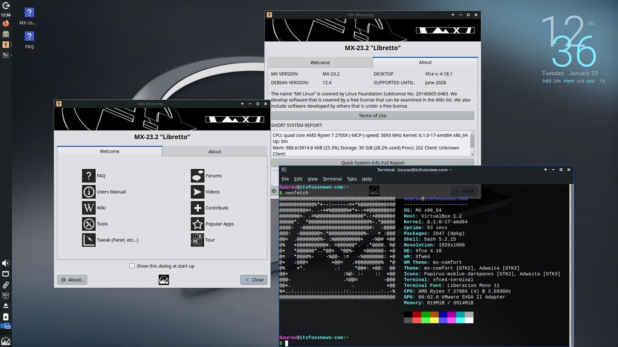Open the Popular Apps icon
This screenshot has height=347, width=618.
197,224
